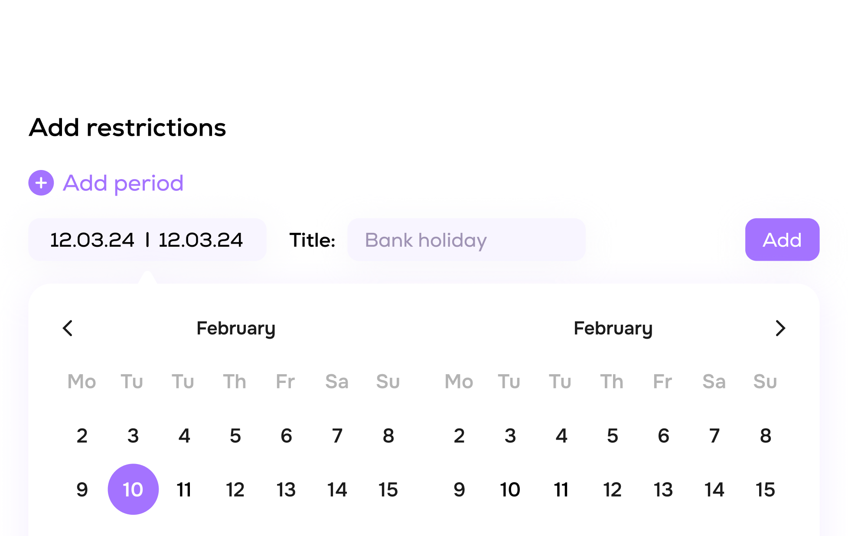Click left calendar February month title

pos(236,328)
